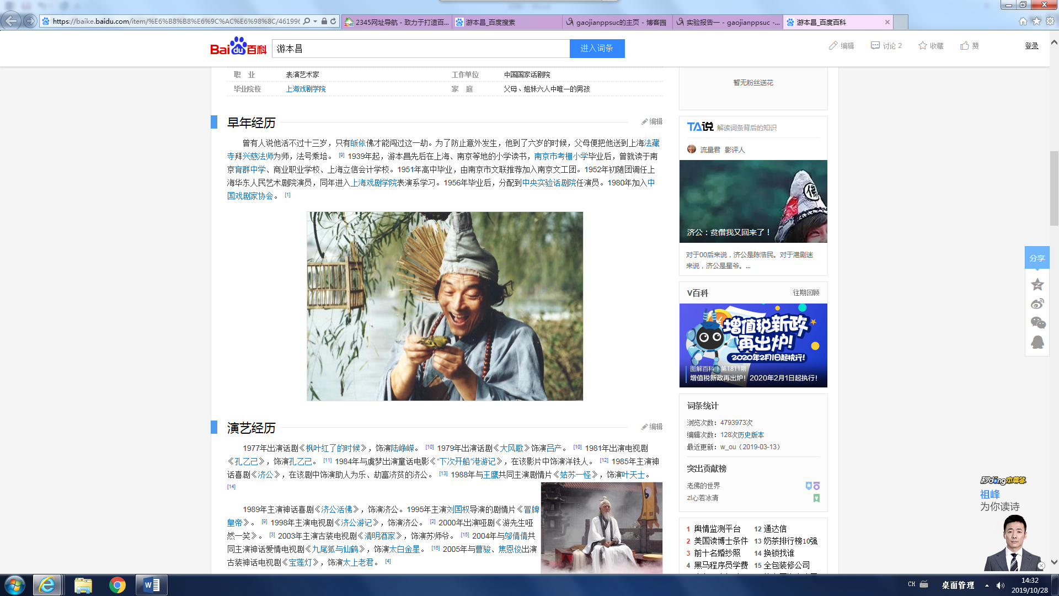1059x596 pixels.
Task: Open the 上海戏剧学院 link in info table
Action: 306,89
